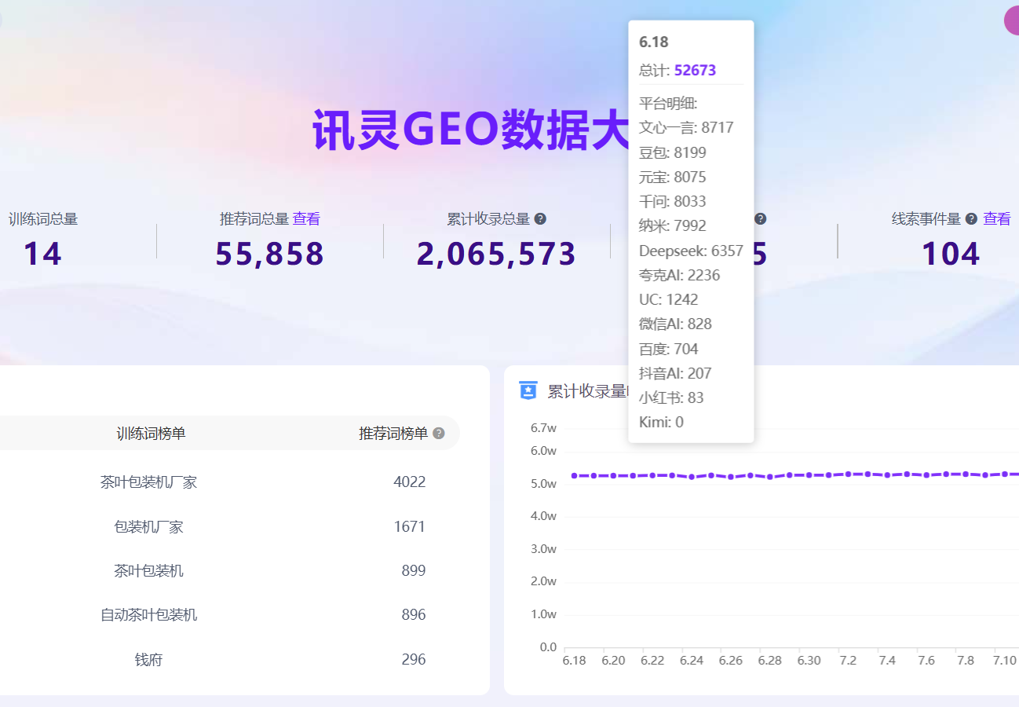1019x707 pixels.
Task: Click 微信AI: 828 in the tooltip
Action: [676, 324]
